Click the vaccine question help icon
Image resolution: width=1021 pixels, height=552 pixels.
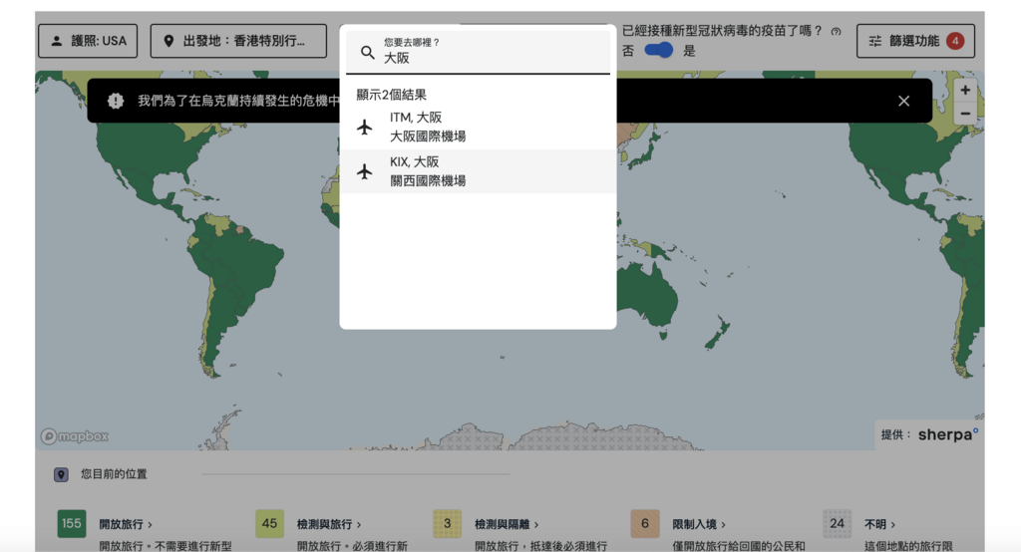837,31
